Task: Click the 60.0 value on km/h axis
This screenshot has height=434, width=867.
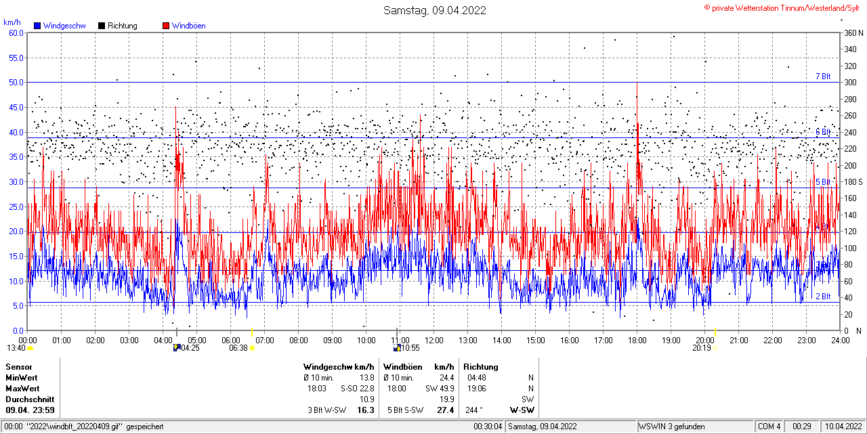Action: 16,32
